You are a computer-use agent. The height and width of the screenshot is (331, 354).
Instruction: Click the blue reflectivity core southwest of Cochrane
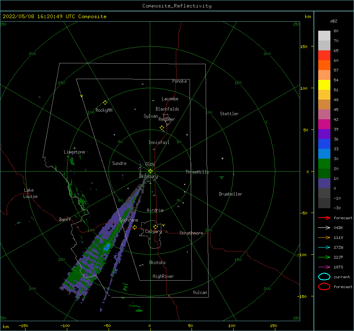pyautogui.click(x=107, y=247)
